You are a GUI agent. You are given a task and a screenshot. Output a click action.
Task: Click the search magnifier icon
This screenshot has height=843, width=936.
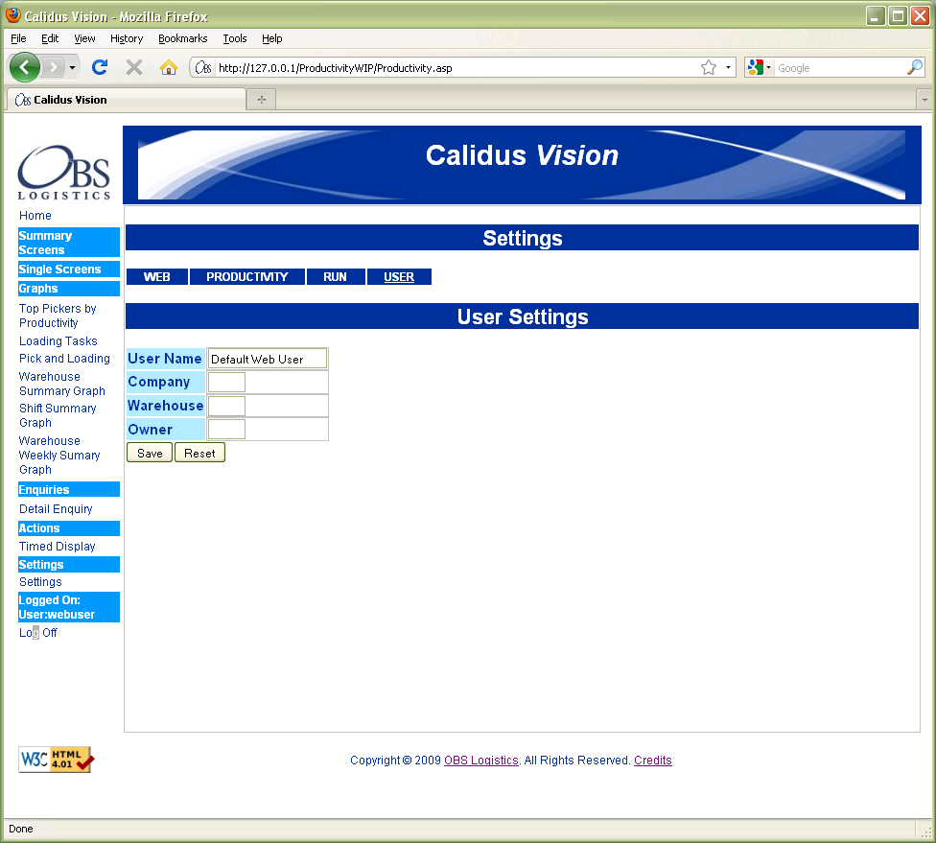(x=915, y=67)
